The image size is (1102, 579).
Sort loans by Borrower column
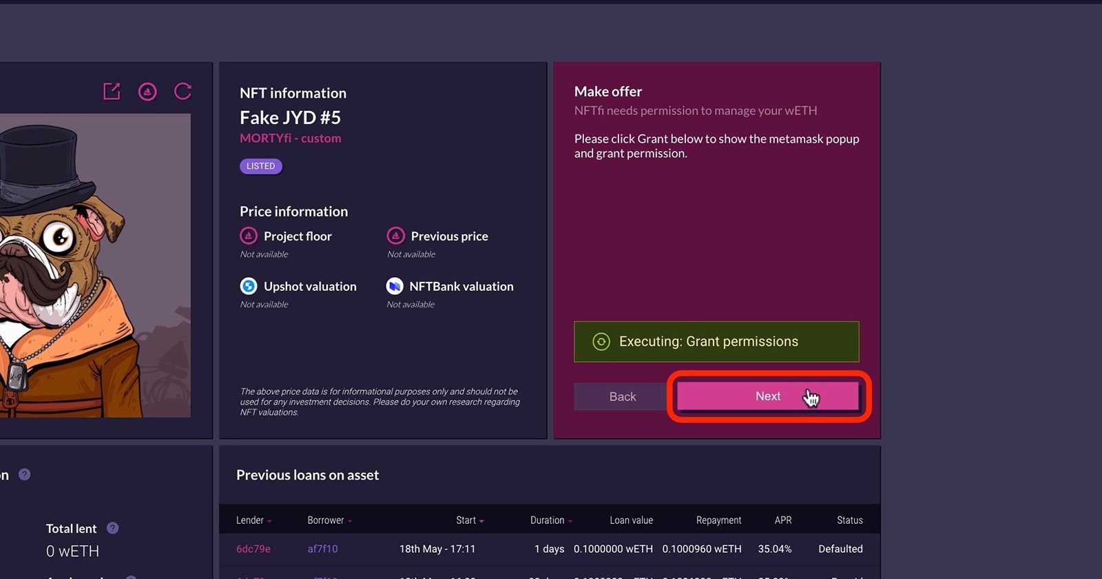click(x=329, y=520)
